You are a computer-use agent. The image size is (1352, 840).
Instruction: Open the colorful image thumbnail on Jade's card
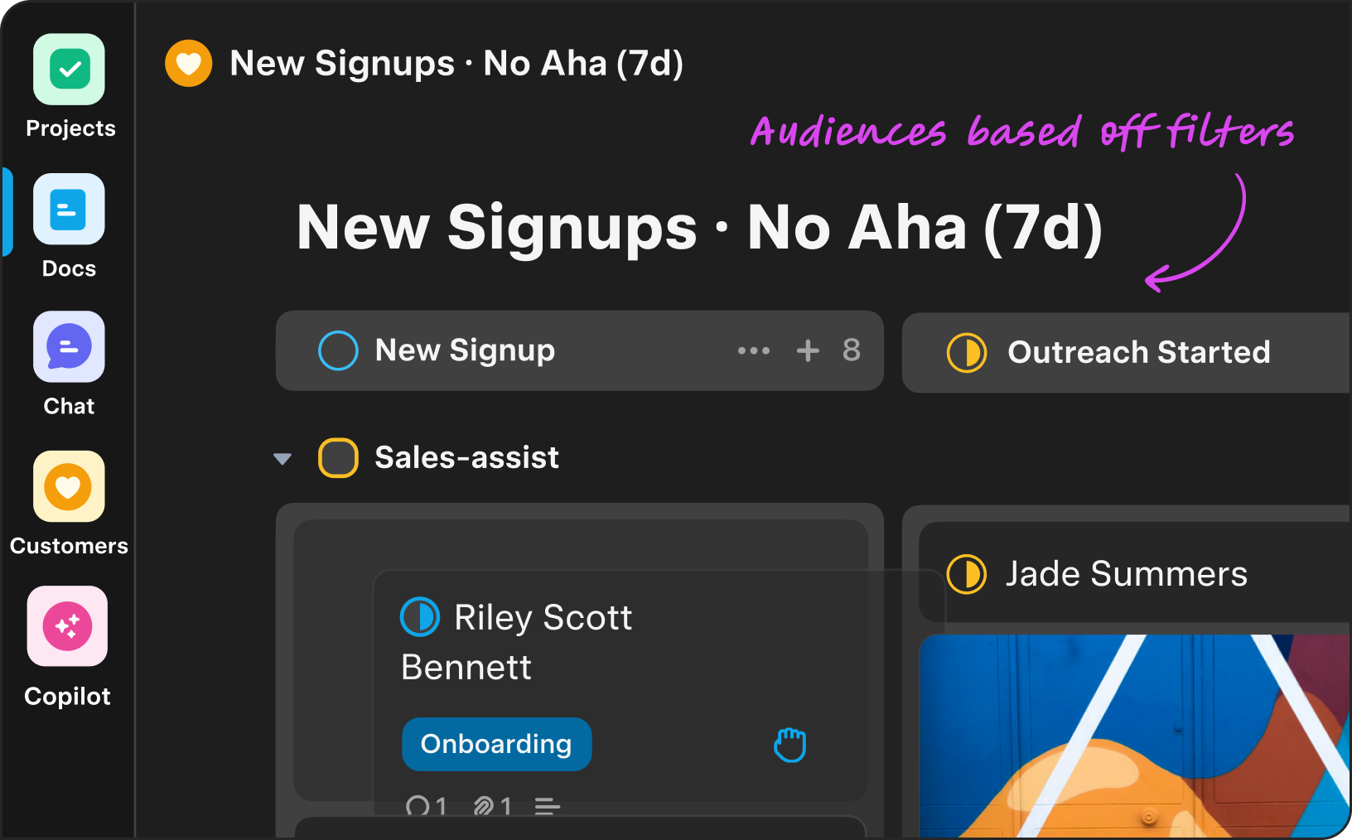[x=1135, y=736]
